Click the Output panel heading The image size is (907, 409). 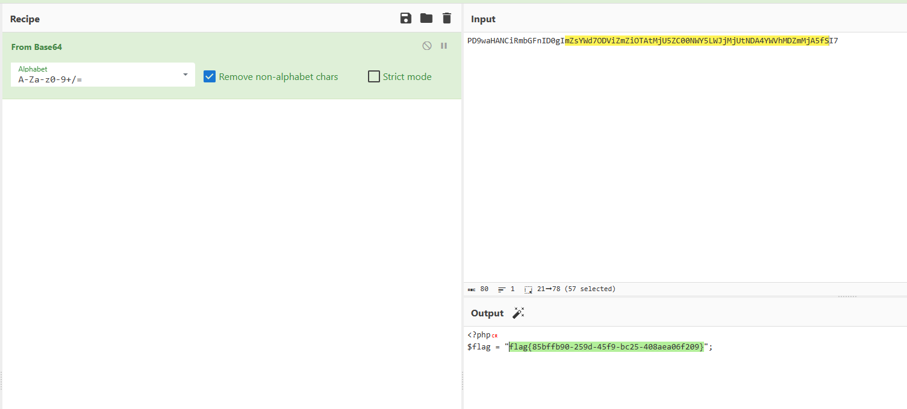tap(487, 313)
